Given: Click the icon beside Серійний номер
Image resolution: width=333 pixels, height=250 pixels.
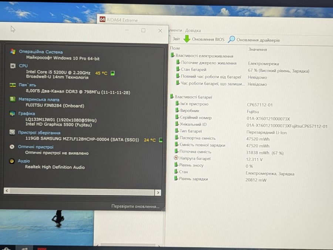Looking at the screenshot, I should pyautogui.click(x=177, y=117).
